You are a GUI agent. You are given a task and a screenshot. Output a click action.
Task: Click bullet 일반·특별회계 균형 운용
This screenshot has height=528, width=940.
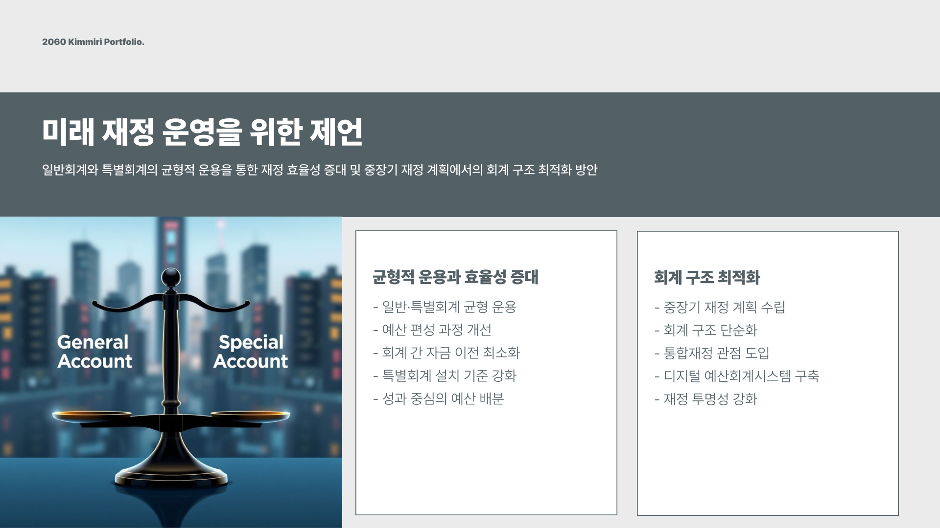coord(445,307)
